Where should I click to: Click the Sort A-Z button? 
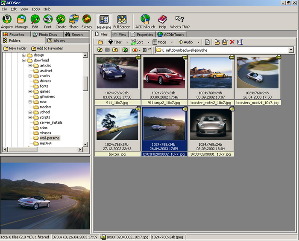[137, 42]
